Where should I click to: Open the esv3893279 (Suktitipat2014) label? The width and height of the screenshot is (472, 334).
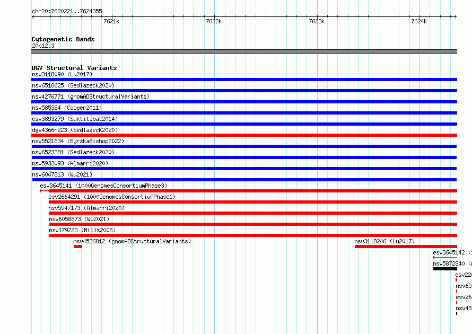[75, 119]
